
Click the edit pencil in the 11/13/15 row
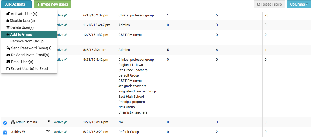66,25
